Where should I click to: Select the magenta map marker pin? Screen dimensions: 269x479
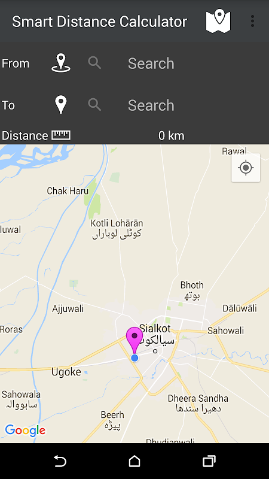click(134, 339)
